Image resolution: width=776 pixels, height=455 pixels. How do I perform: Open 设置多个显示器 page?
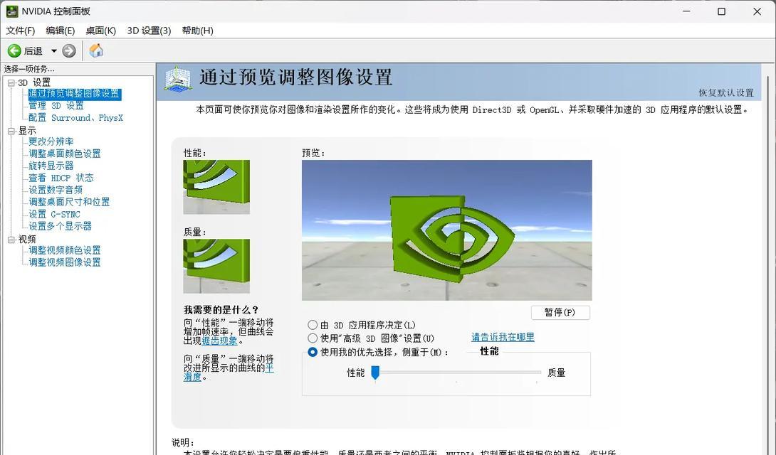(x=60, y=226)
